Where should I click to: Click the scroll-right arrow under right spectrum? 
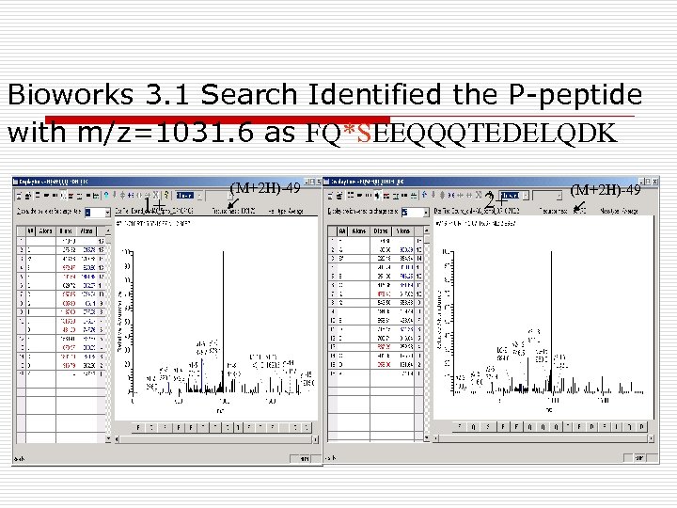click(x=651, y=438)
